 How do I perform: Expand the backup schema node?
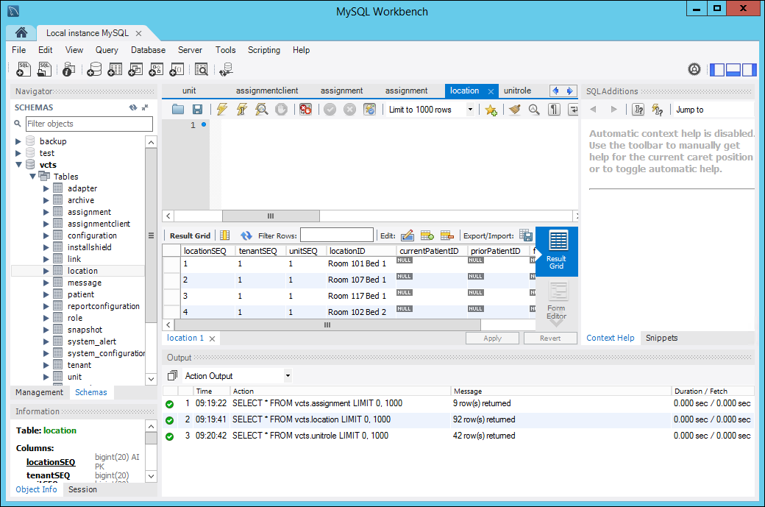18,141
